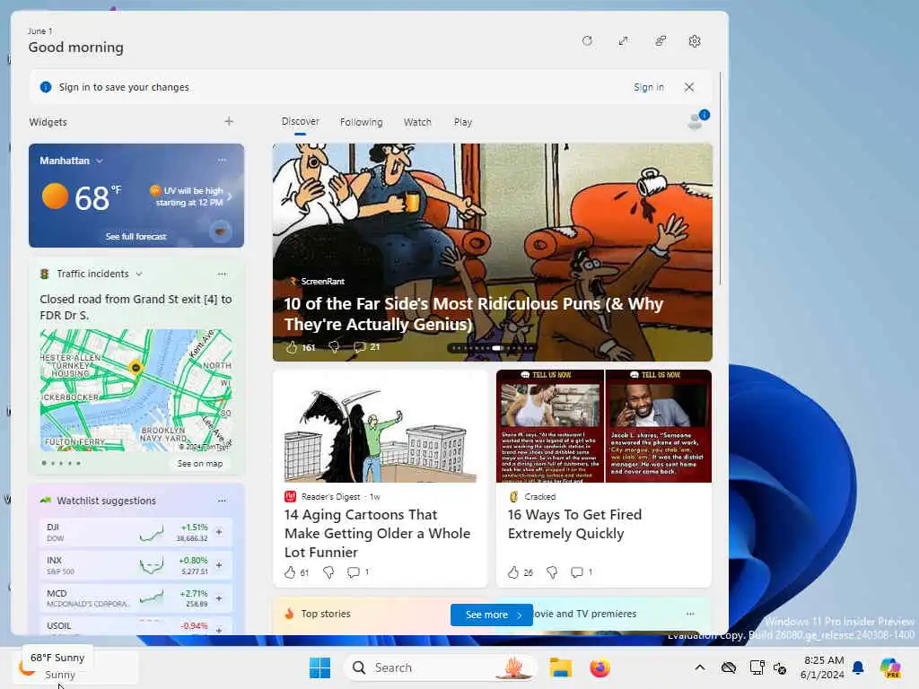Open weather widget more options
The width and height of the screenshot is (919, 689).
click(x=222, y=160)
